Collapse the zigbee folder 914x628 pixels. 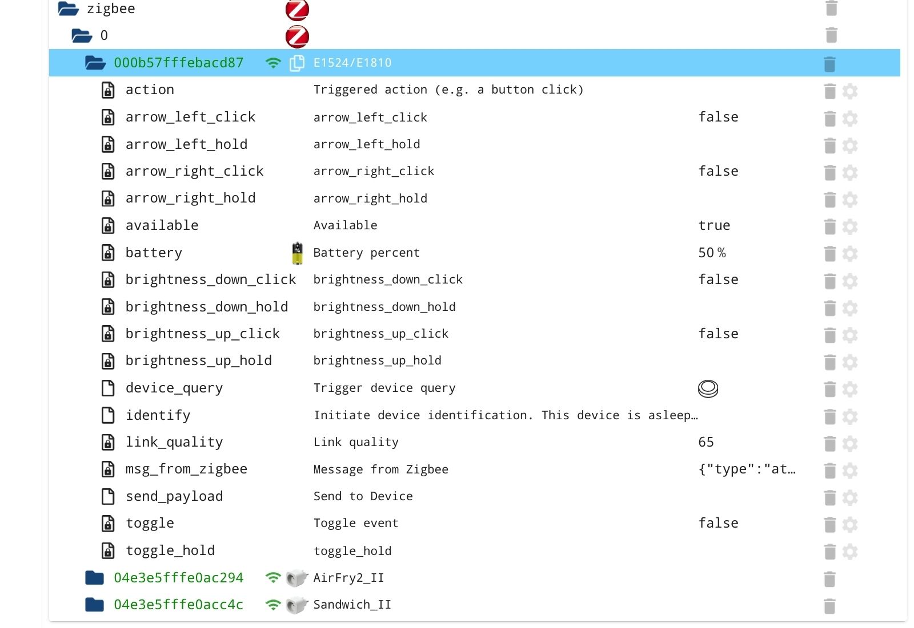coord(69,9)
